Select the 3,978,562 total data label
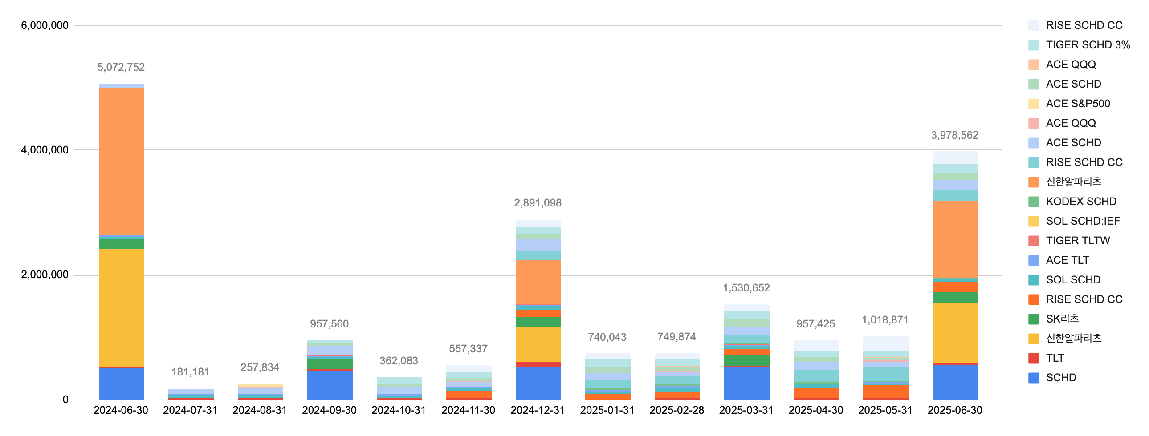Image resolution: width=1149 pixels, height=436 pixels. coord(954,136)
